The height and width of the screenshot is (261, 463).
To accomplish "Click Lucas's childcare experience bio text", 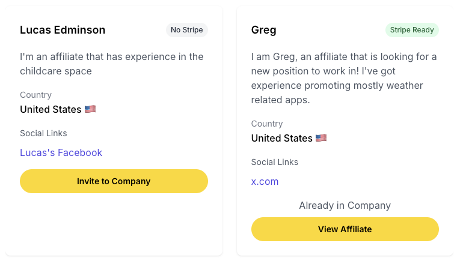I will 112,64.
